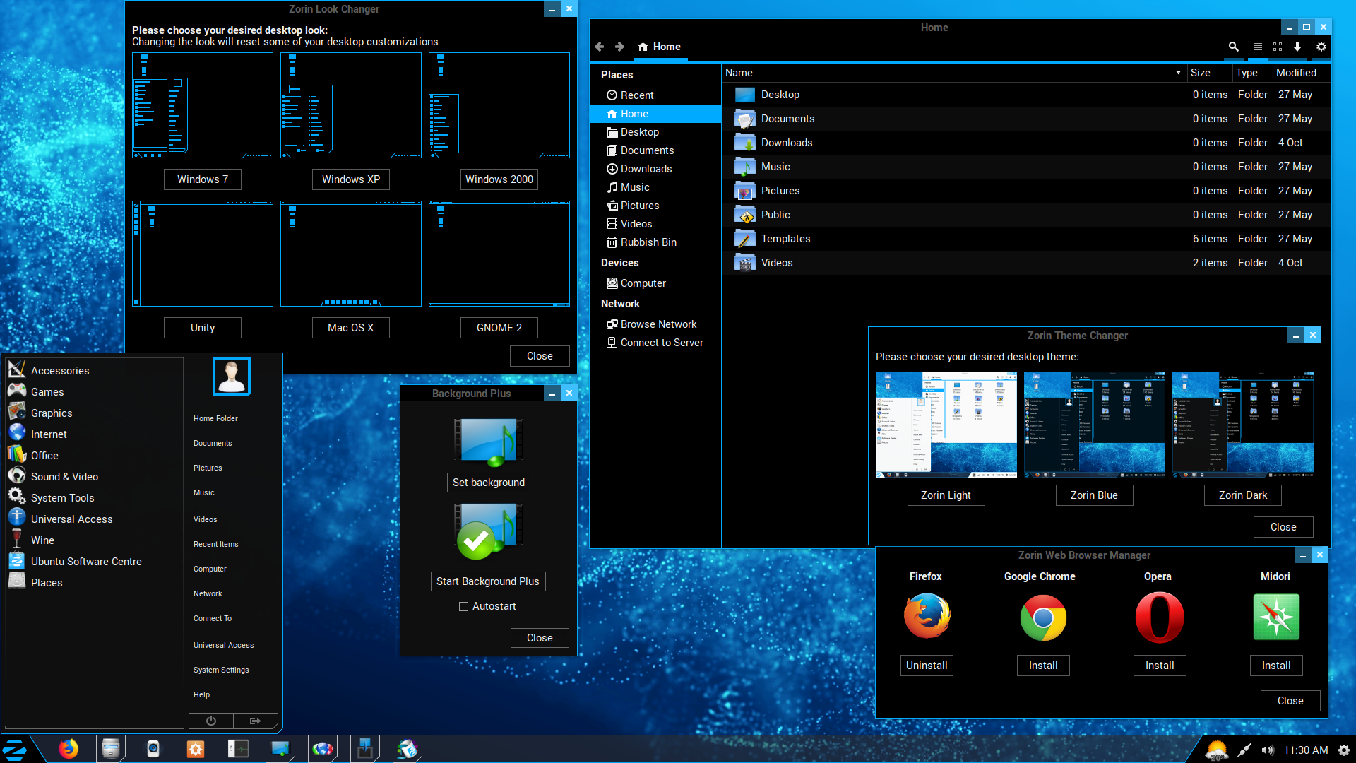The width and height of the screenshot is (1356, 763).
Task: Click the volume icon in system tray
Action: tap(1268, 750)
